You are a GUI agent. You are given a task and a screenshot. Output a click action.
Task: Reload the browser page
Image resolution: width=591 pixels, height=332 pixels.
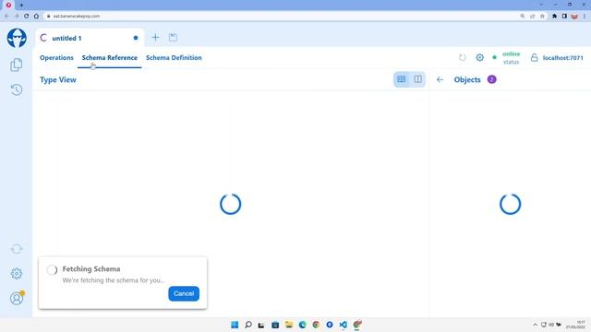tap(27, 17)
